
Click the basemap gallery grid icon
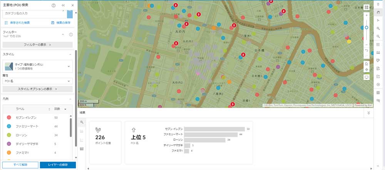pos(366,7)
